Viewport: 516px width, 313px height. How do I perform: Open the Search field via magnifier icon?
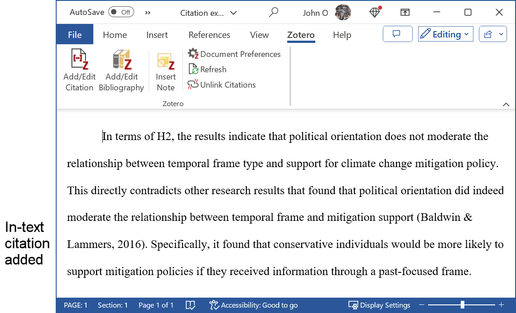(274, 13)
